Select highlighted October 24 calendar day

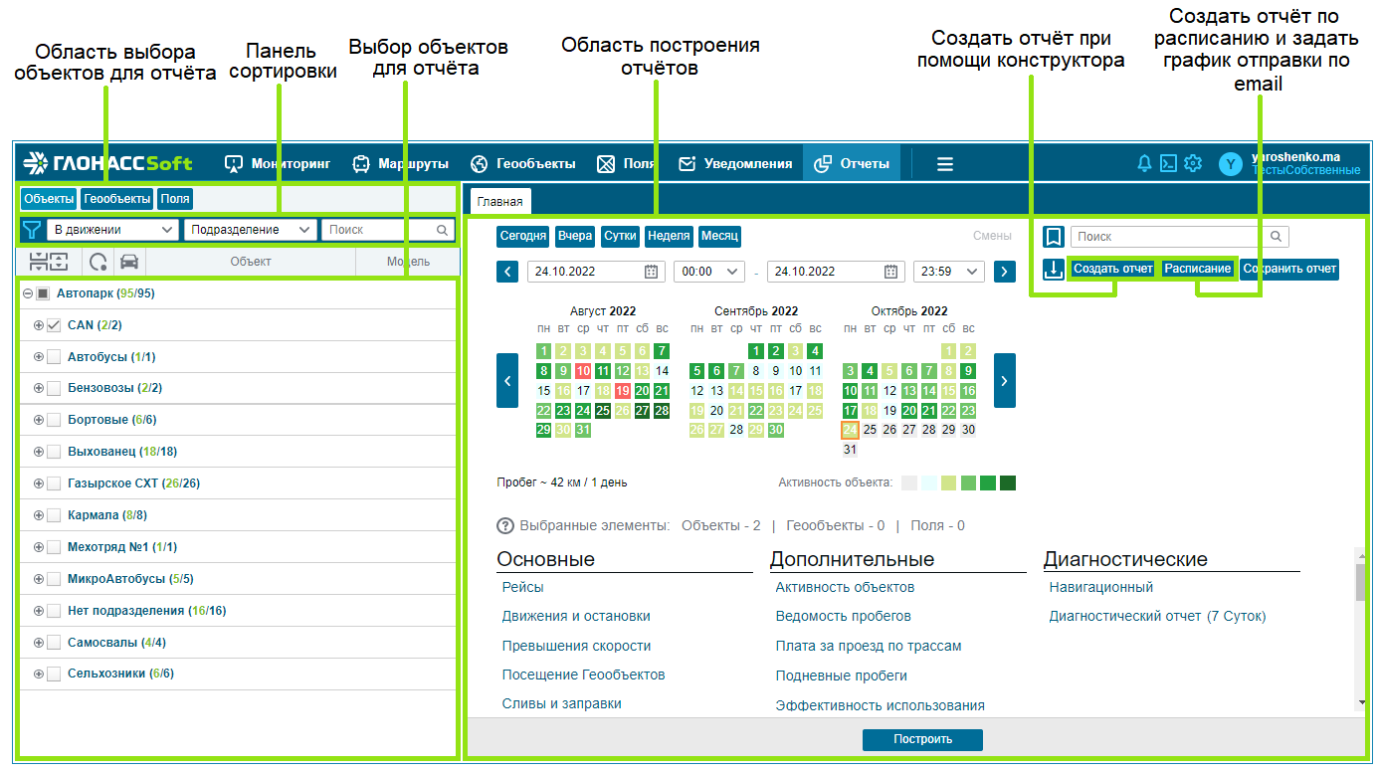850,430
